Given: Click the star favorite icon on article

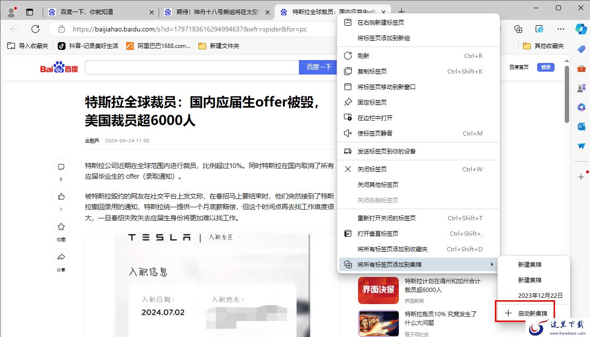Looking at the screenshot, I should tap(61, 227).
